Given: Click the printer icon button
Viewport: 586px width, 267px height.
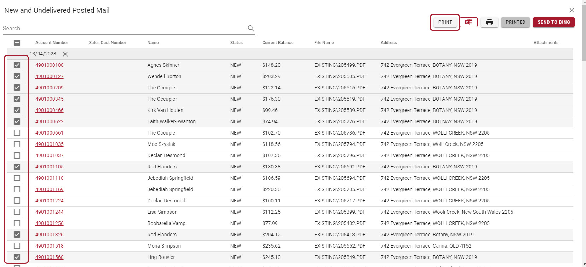Looking at the screenshot, I should pos(489,22).
